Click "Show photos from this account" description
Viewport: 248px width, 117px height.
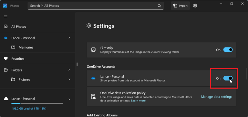click(133, 80)
